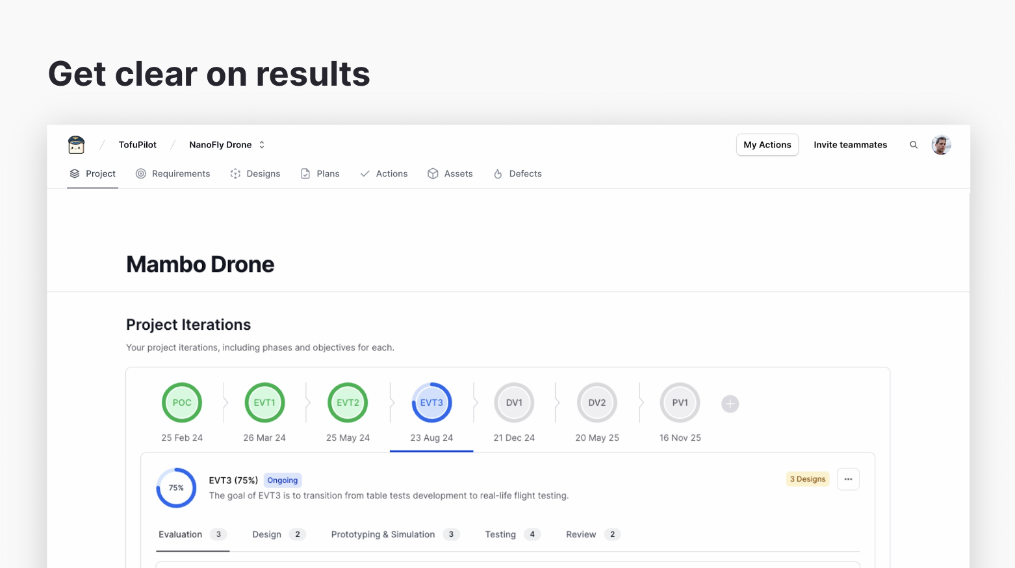This screenshot has width=1015, height=568.
Task: Open the EVT3 more options menu
Action: (848, 479)
